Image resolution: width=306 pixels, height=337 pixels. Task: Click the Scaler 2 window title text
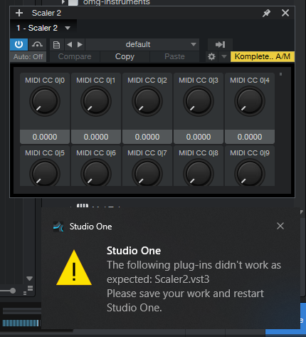[46, 13]
